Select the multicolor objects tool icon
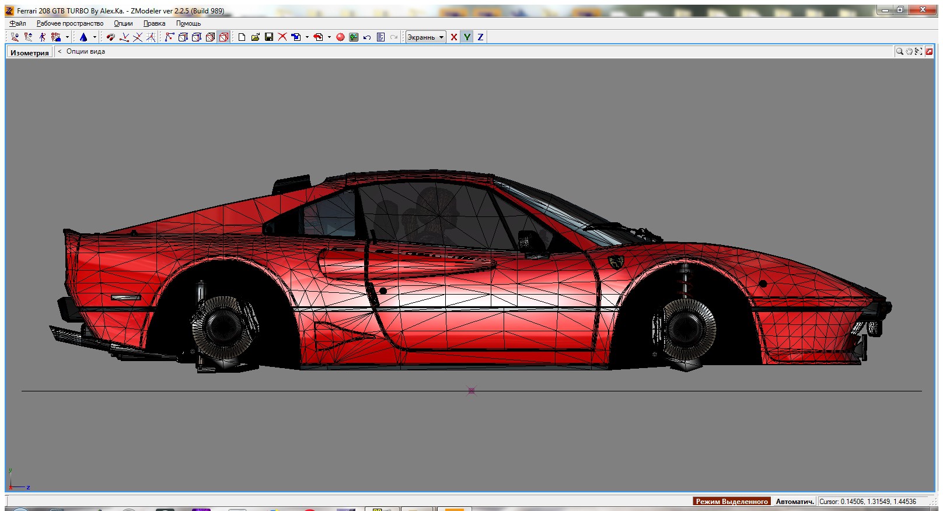Screen dimensions: 943x511 [x=57, y=37]
